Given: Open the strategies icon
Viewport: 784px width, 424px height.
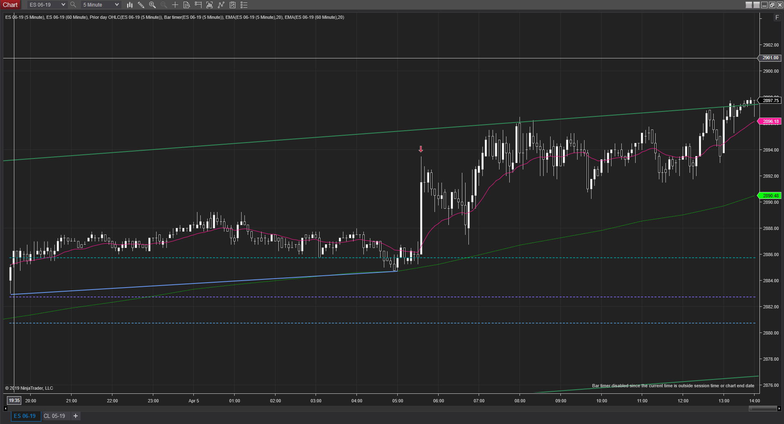Looking at the screenshot, I should click(221, 5).
